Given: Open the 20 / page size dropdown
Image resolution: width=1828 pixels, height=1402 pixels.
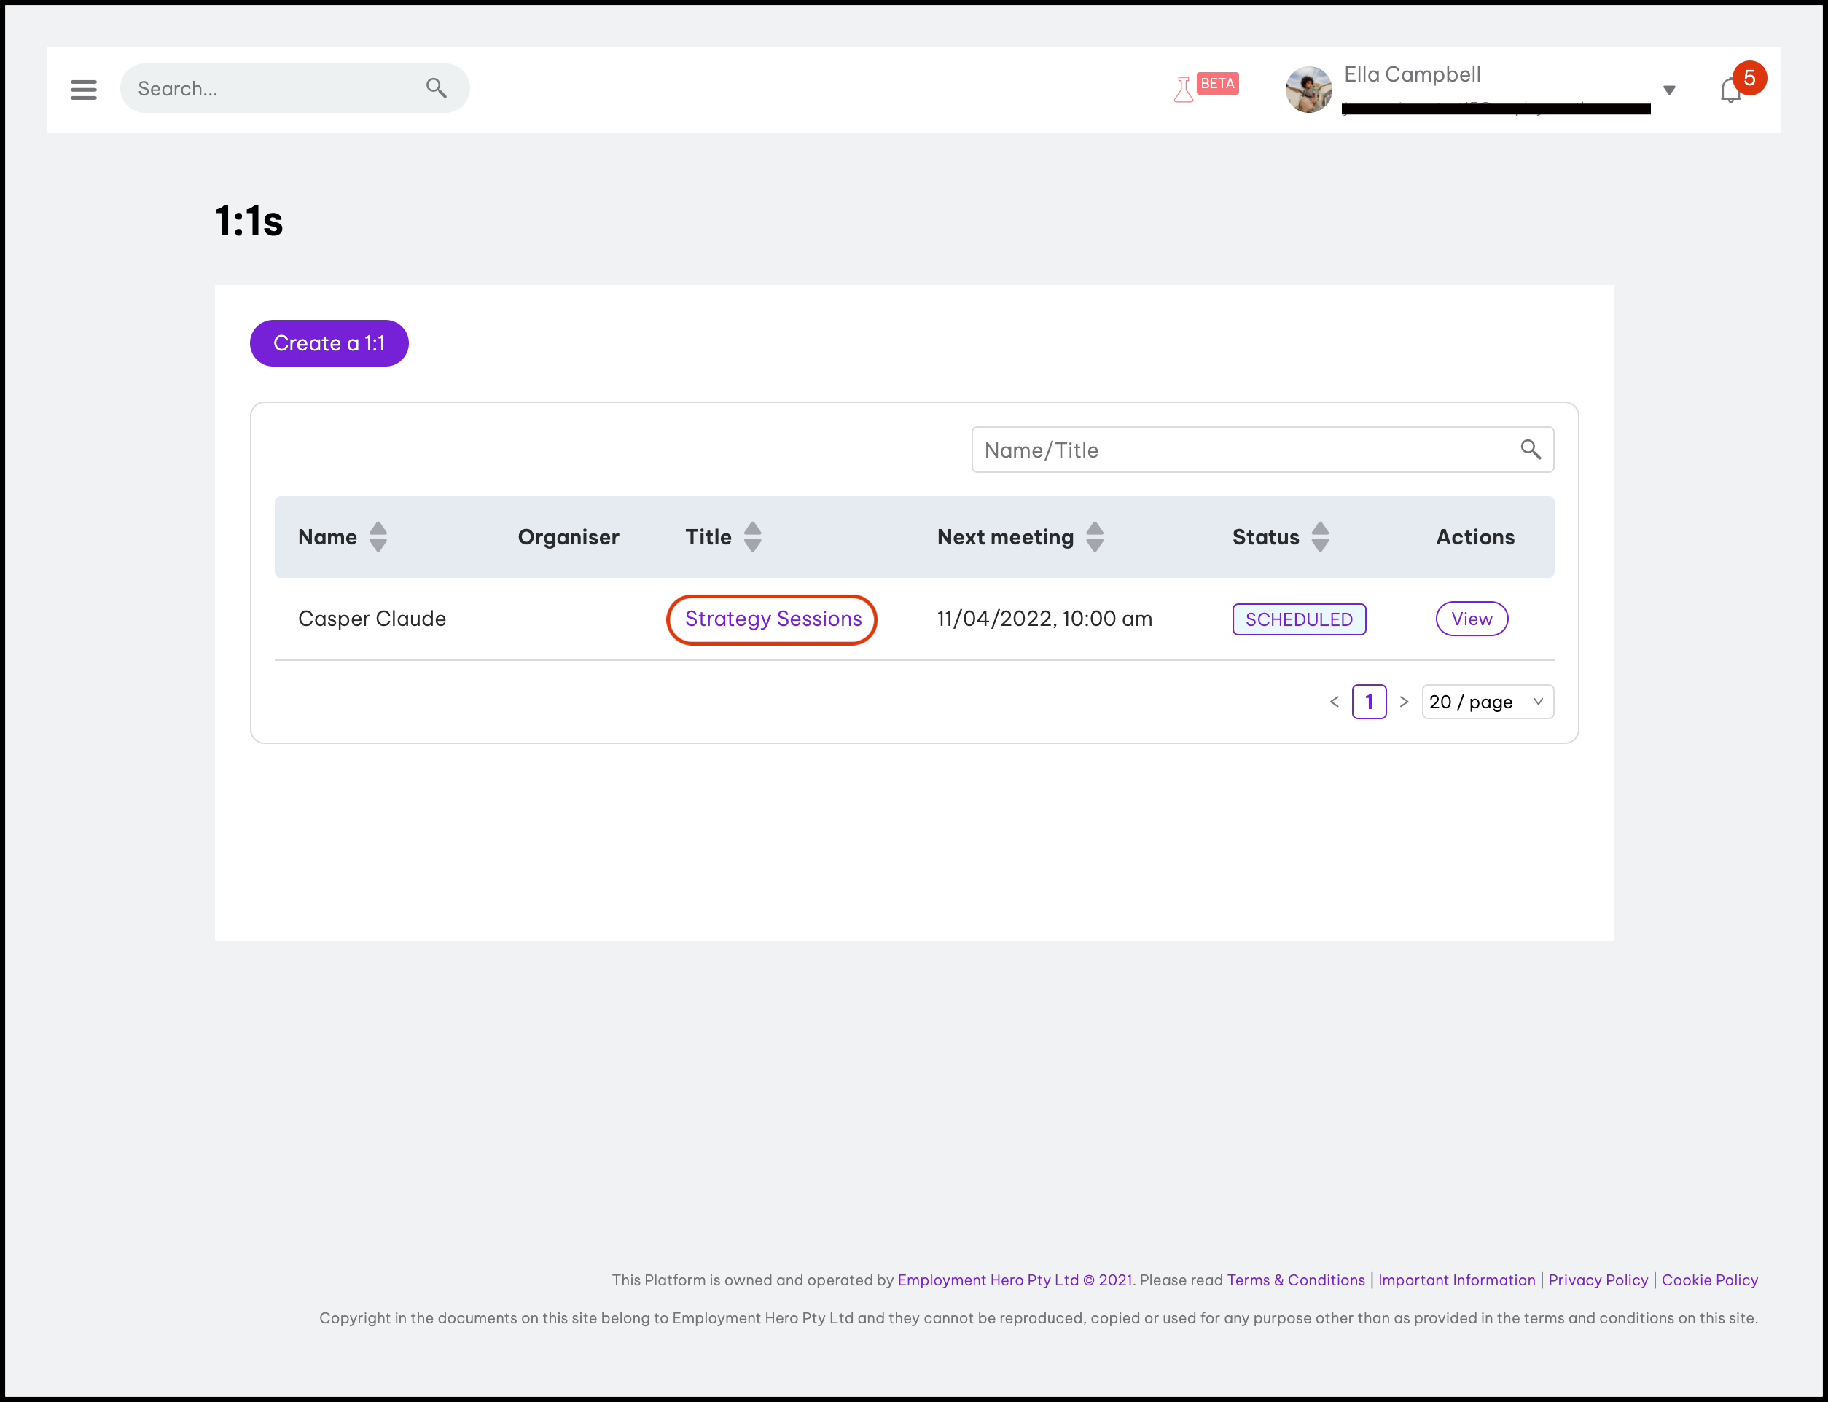Looking at the screenshot, I should coord(1487,702).
